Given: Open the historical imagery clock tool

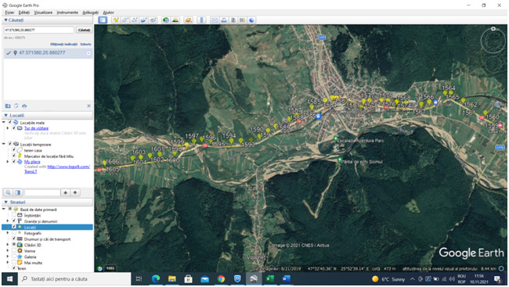Looking at the screenshot, I should pyautogui.click(x=166, y=20).
